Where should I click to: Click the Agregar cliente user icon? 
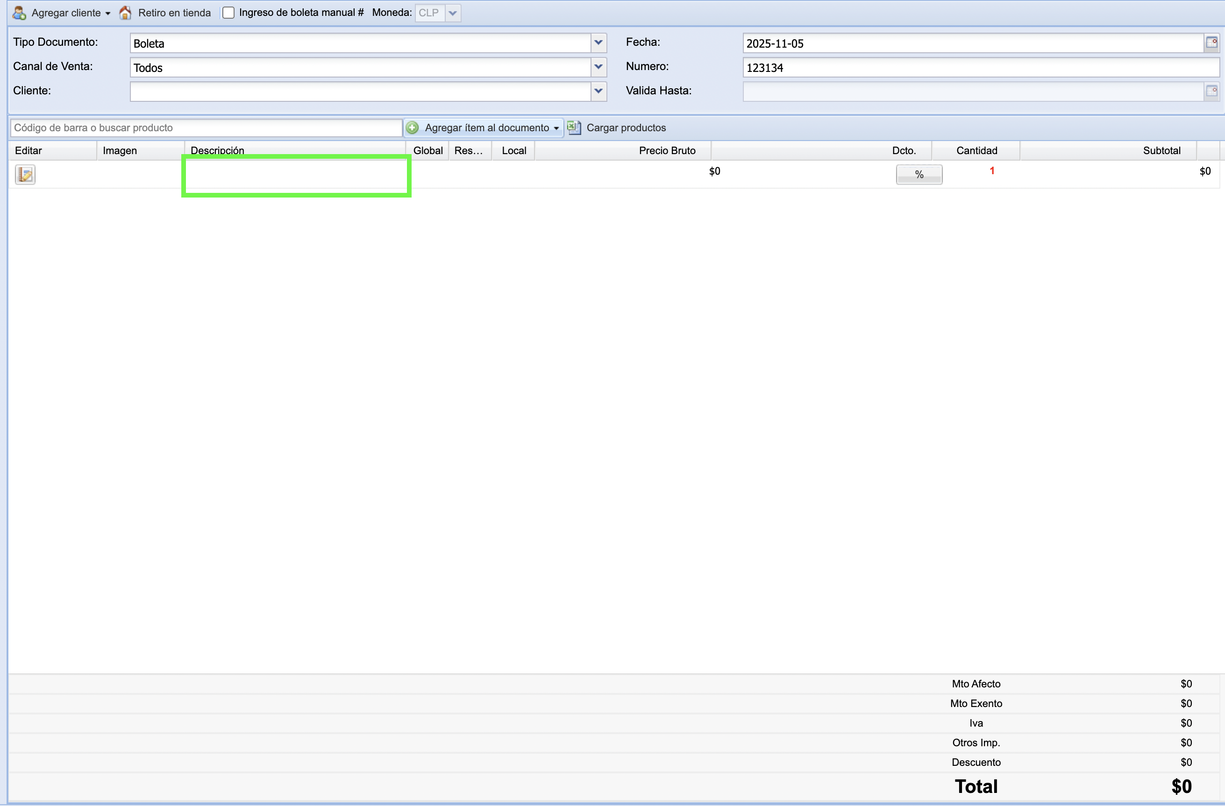(x=19, y=13)
